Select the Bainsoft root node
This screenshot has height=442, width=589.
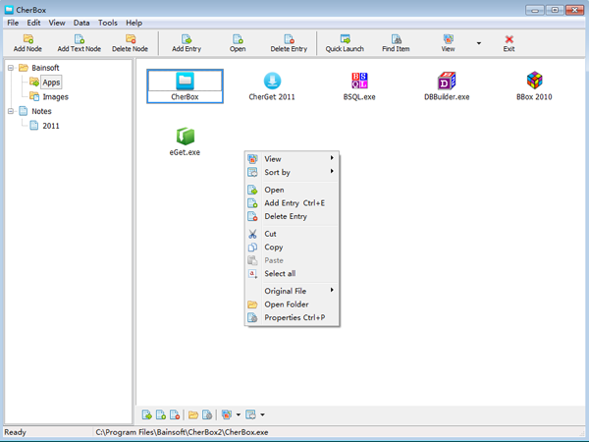(45, 68)
